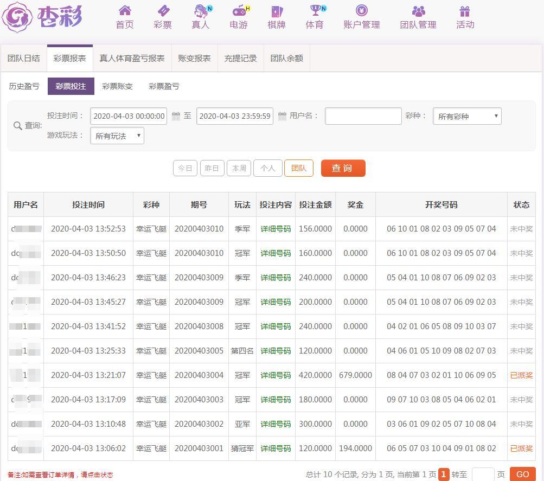Select the 团队 team scope button

[x=299, y=168]
